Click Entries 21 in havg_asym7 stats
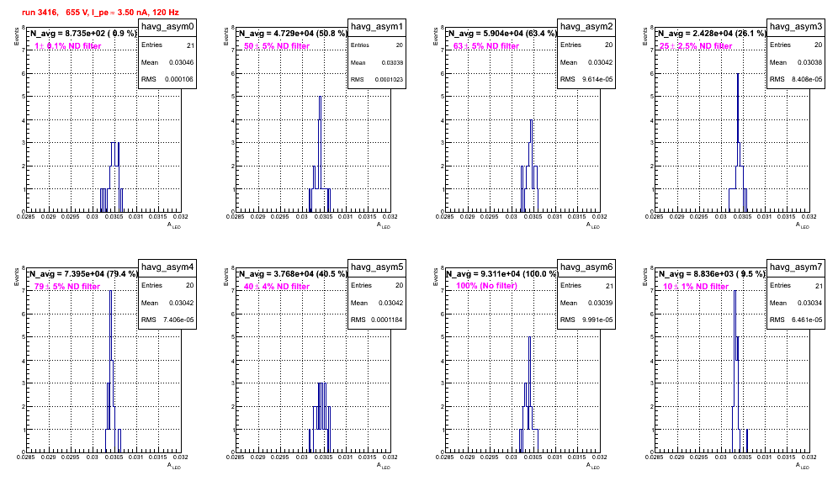Screen dimensions: 838x481 (x=796, y=285)
